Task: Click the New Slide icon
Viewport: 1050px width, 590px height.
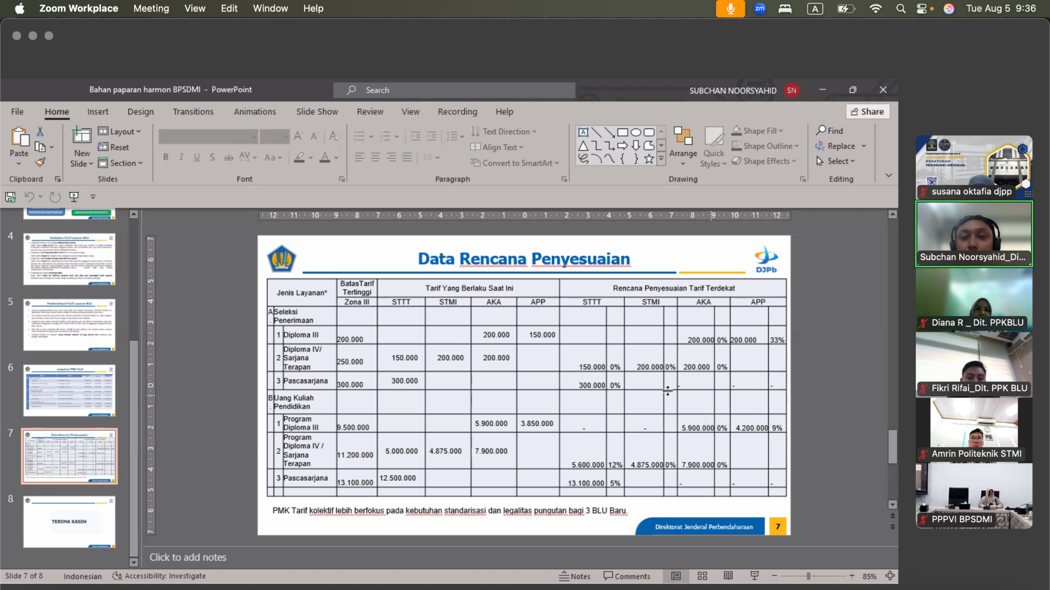Action: tap(81, 135)
